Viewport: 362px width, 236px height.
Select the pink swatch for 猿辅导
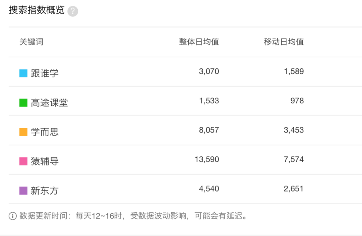(x=23, y=161)
